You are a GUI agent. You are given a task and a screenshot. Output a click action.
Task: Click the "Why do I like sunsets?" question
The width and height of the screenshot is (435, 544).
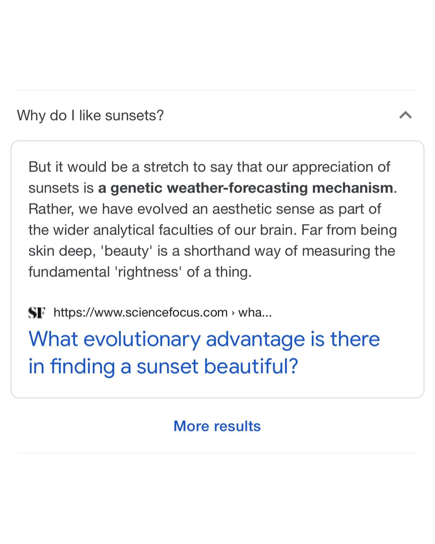tap(90, 115)
